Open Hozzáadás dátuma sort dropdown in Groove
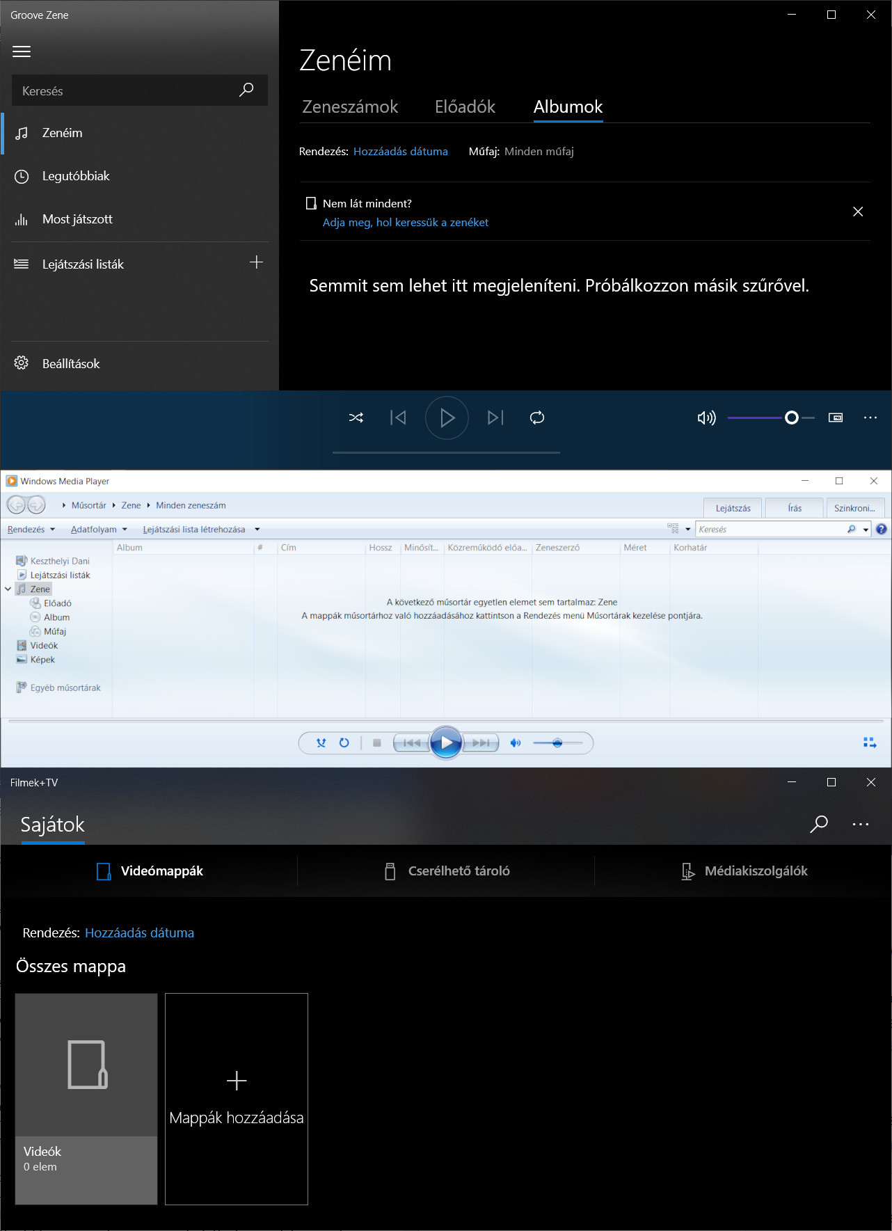The height and width of the screenshot is (1231, 892). point(401,151)
